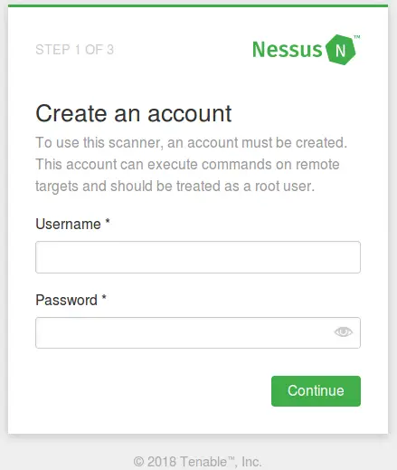Focus the Password input field
Image resolution: width=397 pixels, height=470 pixels.
pyautogui.click(x=198, y=332)
